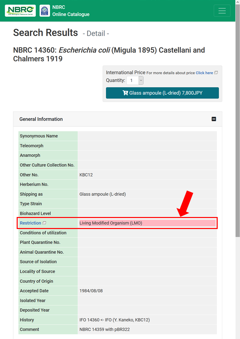Click the History value IFO 14360 text

114,320
